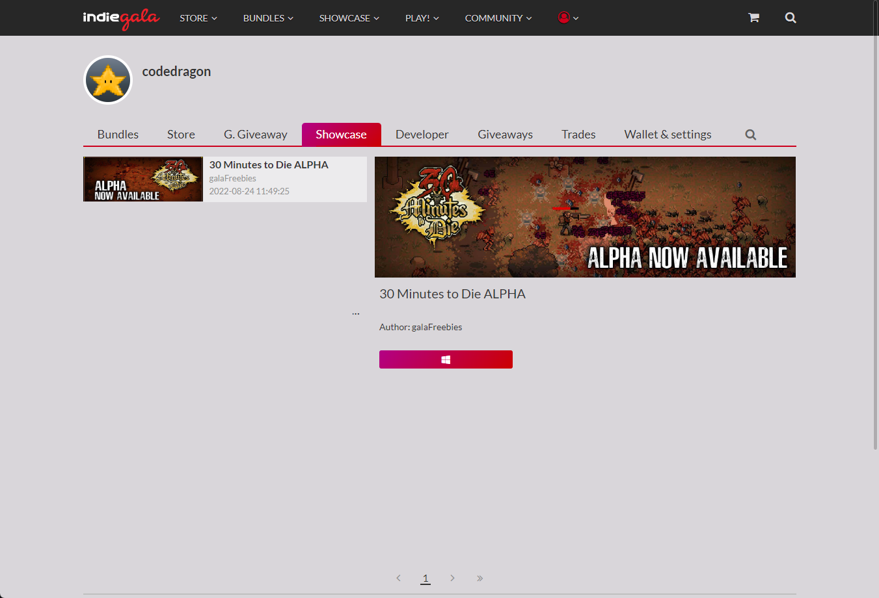Screen dimensions: 879x598
Task: Open the Developer tab
Action: click(422, 135)
